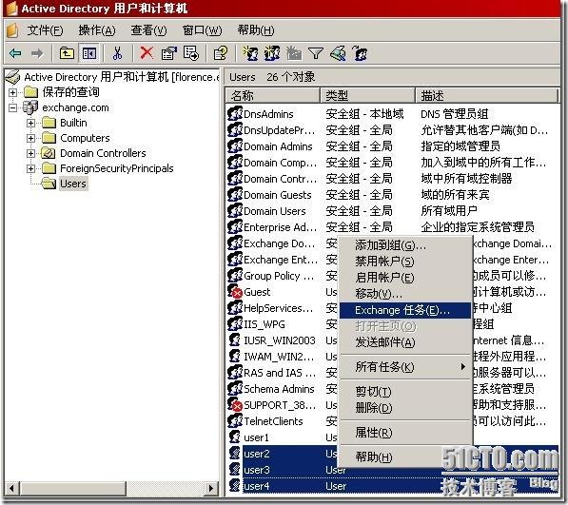Click the Add to group toolbar icon

360,53
